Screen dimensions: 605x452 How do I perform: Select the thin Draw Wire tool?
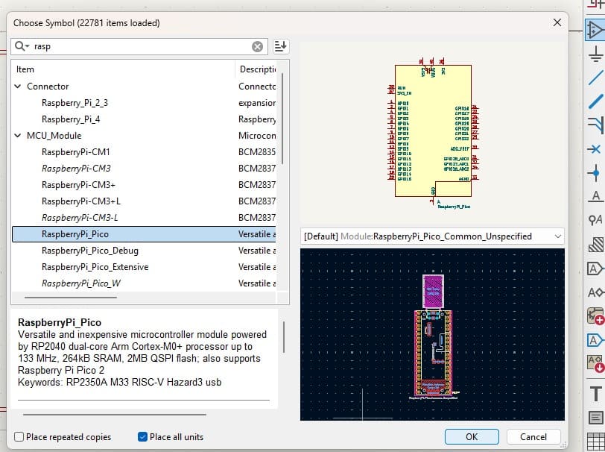[595, 78]
